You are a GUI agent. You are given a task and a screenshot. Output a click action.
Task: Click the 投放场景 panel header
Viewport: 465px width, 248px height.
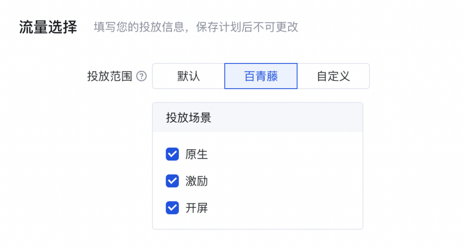pos(258,118)
